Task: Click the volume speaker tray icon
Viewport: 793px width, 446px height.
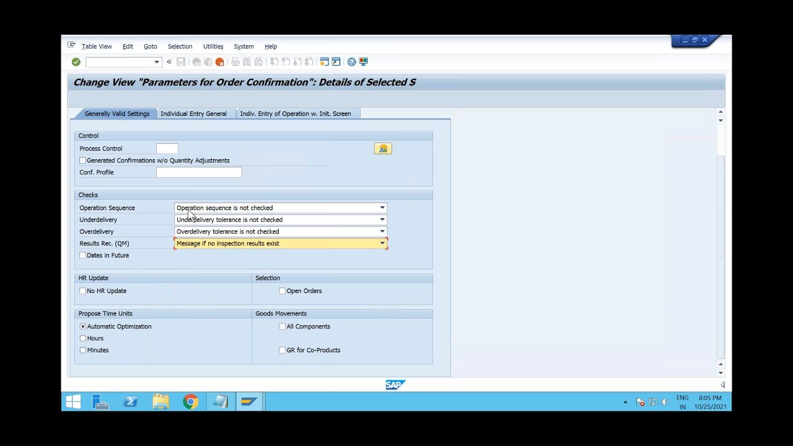Action: pyautogui.click(x=665, y=402)
